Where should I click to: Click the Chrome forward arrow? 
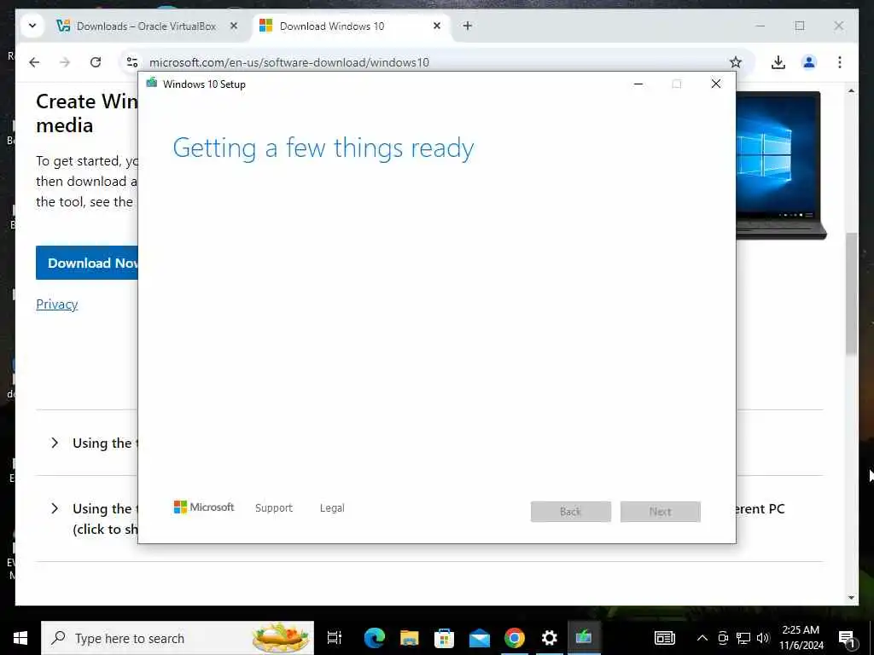(x=65, y=62)
